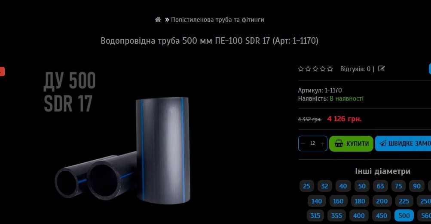Focus the quantity field showing 12
Image resolution: width=431 pixels, height=224 pixels.
pyautogui.click(x=312, y=143)
